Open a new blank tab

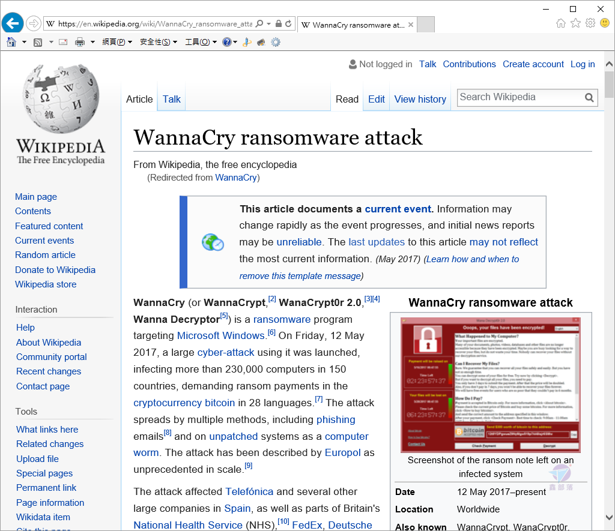click(426, 24)
